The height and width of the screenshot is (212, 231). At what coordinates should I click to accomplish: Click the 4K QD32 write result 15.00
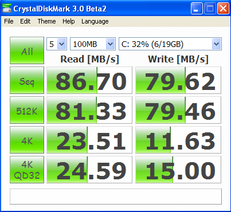point(178,170)
